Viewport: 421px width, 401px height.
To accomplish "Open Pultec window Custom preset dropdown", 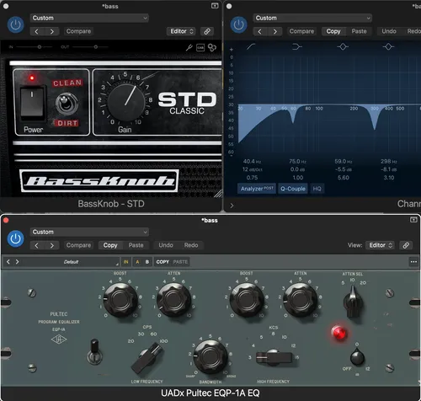I will (89, 232).
